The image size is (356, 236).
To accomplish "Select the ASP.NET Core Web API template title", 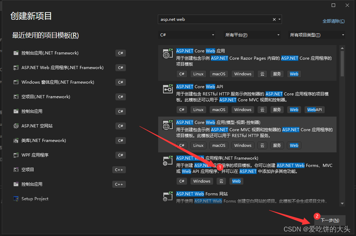I will tap(200, 87).
